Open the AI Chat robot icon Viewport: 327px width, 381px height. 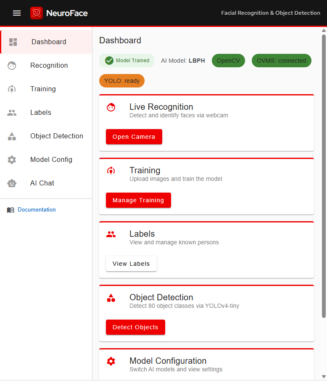pyautogui.click(x=12, y=183)
